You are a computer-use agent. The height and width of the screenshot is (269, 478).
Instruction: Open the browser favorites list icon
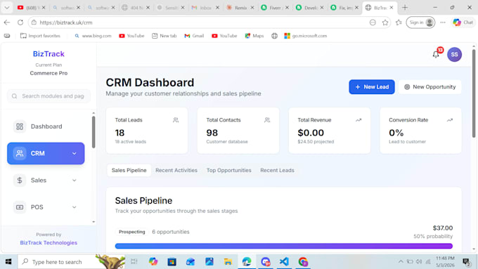[x=399, y=22]
